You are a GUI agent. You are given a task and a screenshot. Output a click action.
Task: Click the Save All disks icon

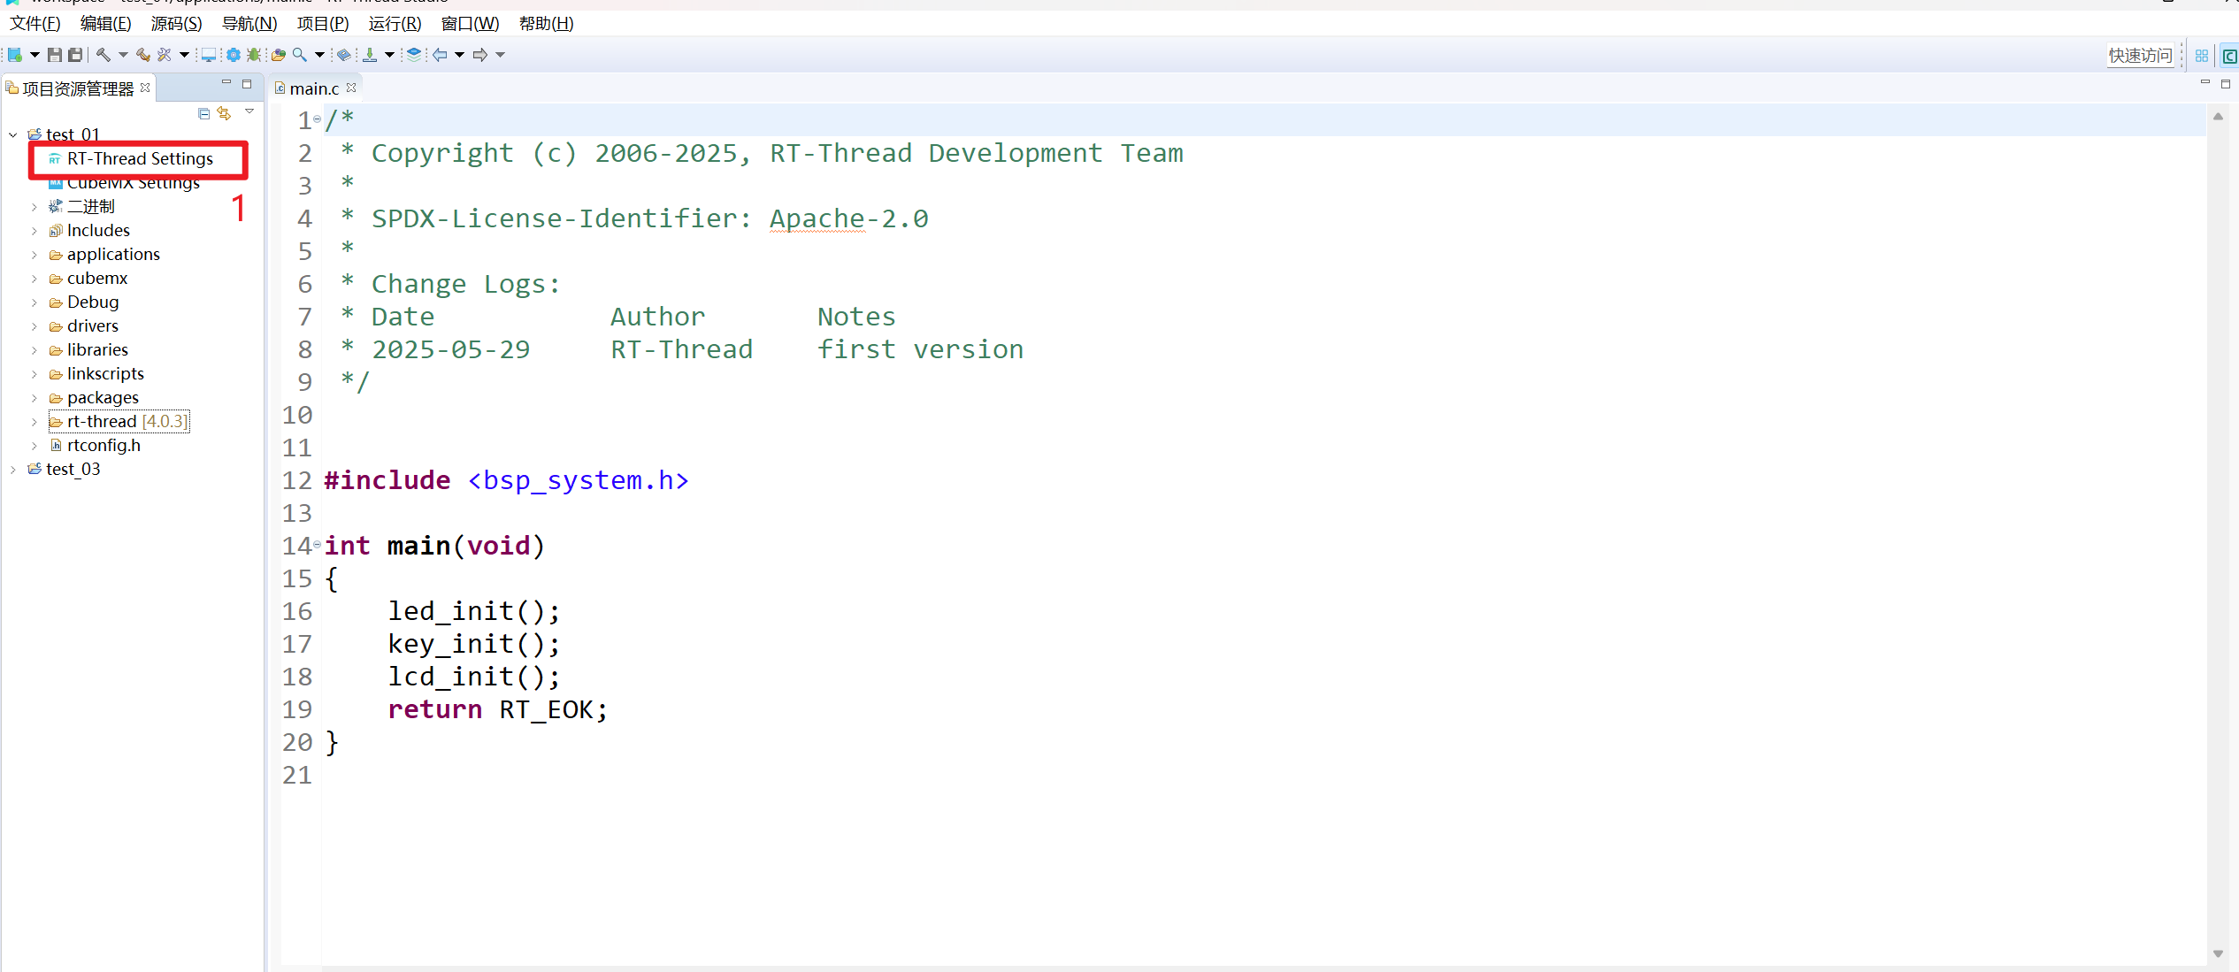75,55
